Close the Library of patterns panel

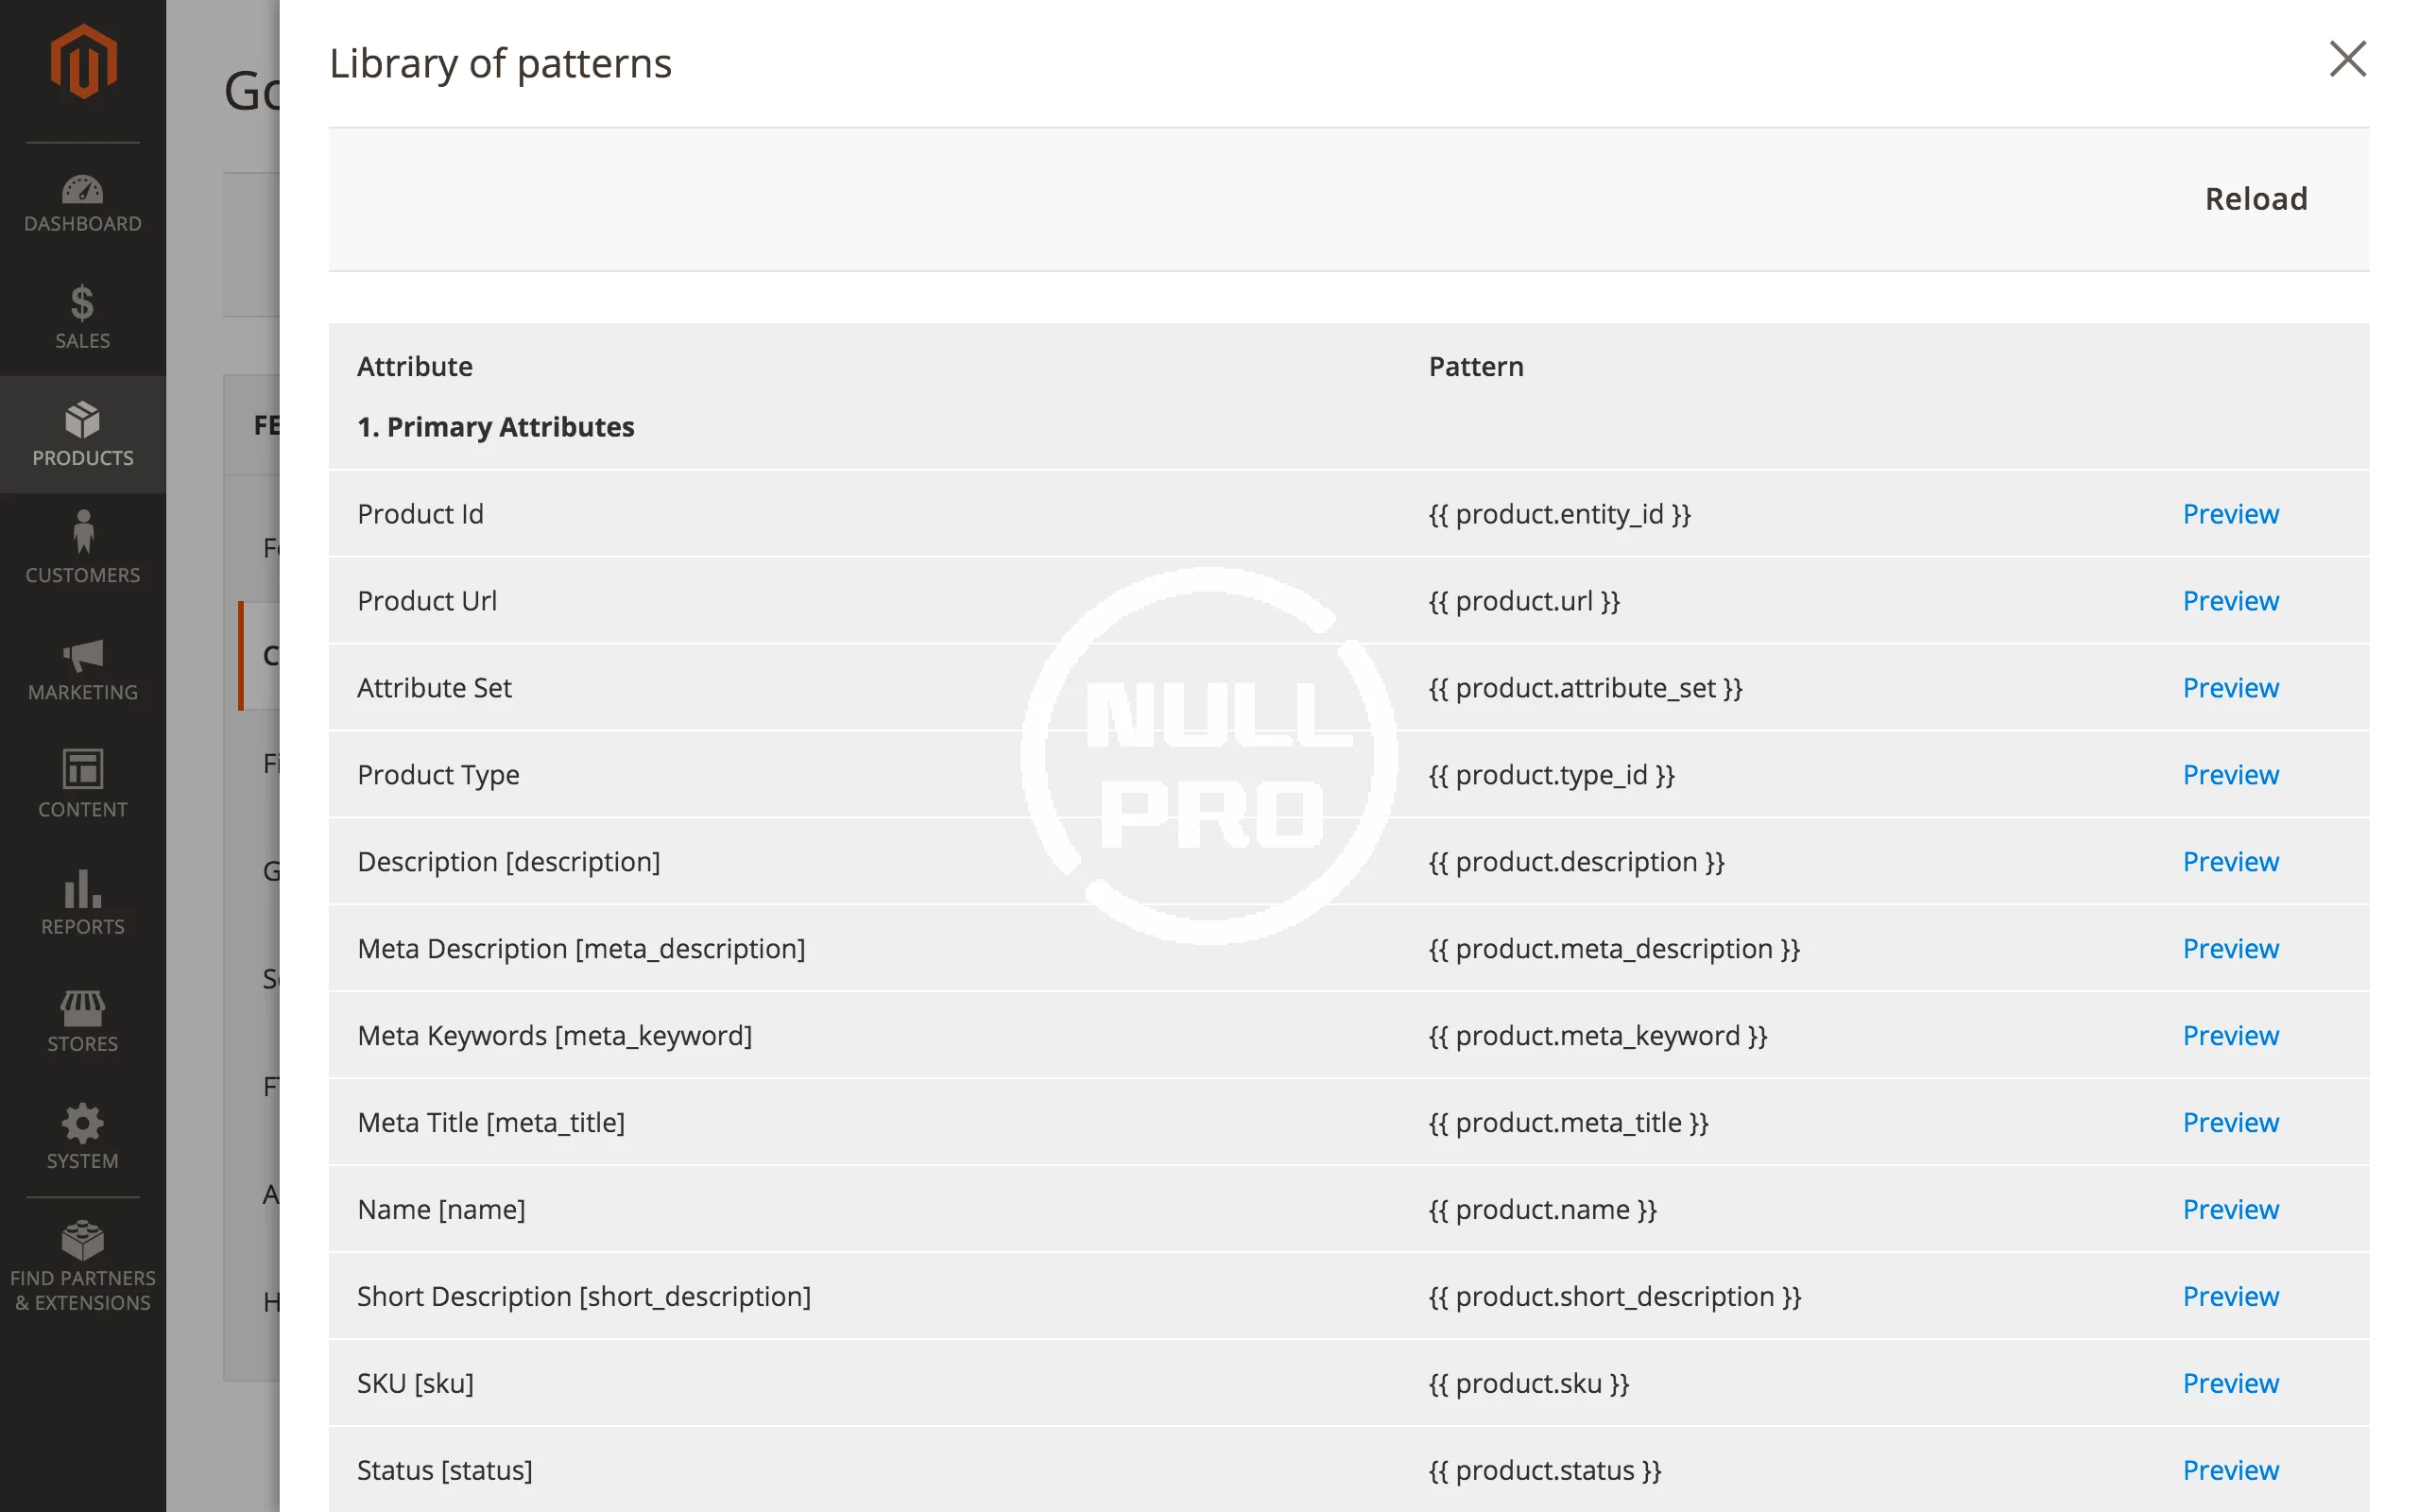pyautogui.click(x=2347, y=59)
